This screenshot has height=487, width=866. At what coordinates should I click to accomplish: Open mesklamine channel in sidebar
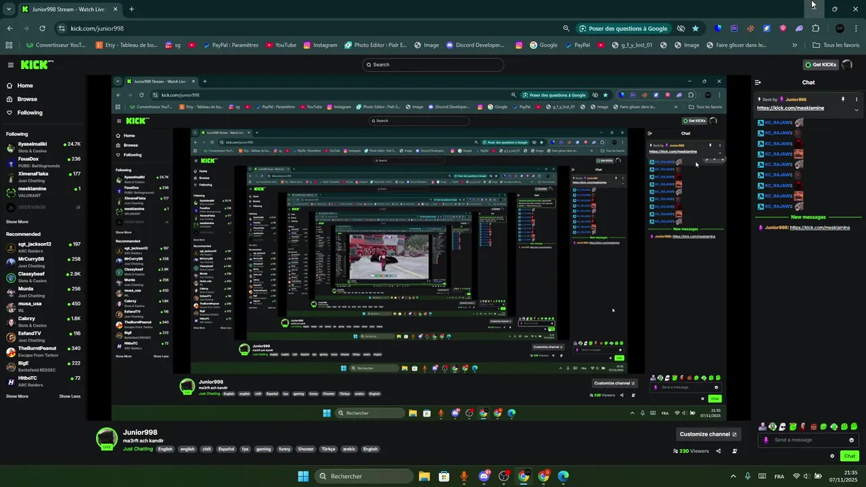[x=43, y=191]
